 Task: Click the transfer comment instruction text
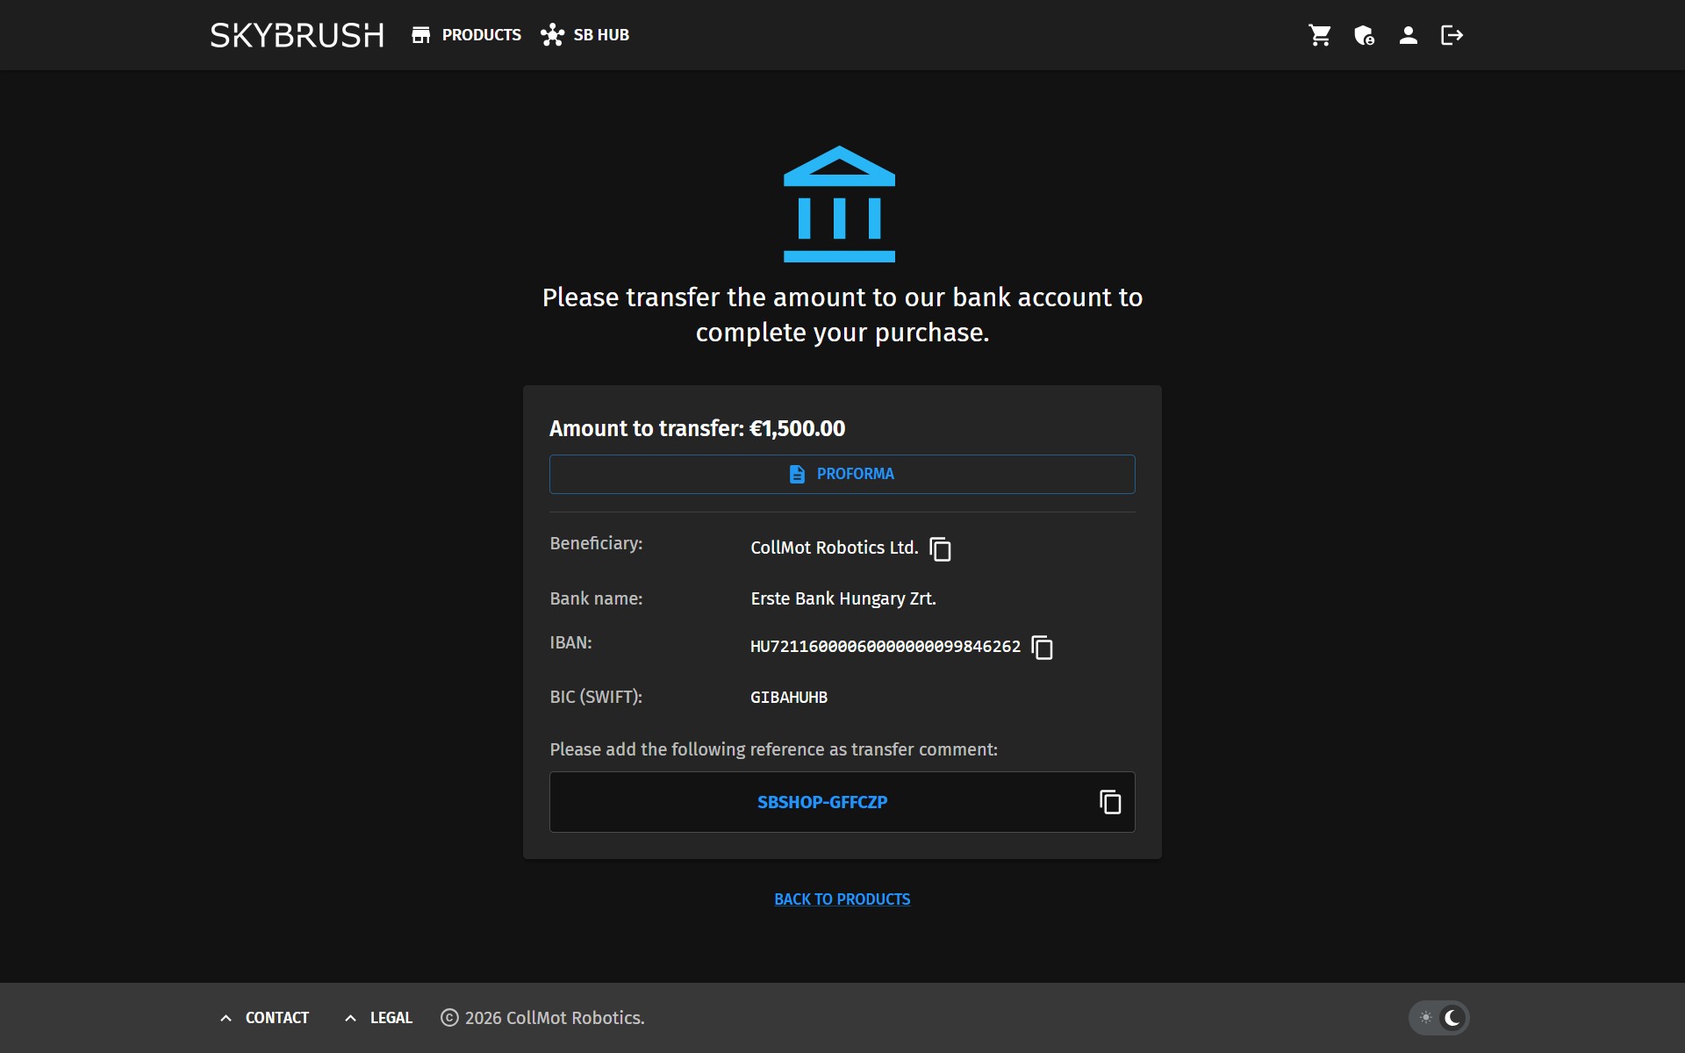tap(774, 749)
